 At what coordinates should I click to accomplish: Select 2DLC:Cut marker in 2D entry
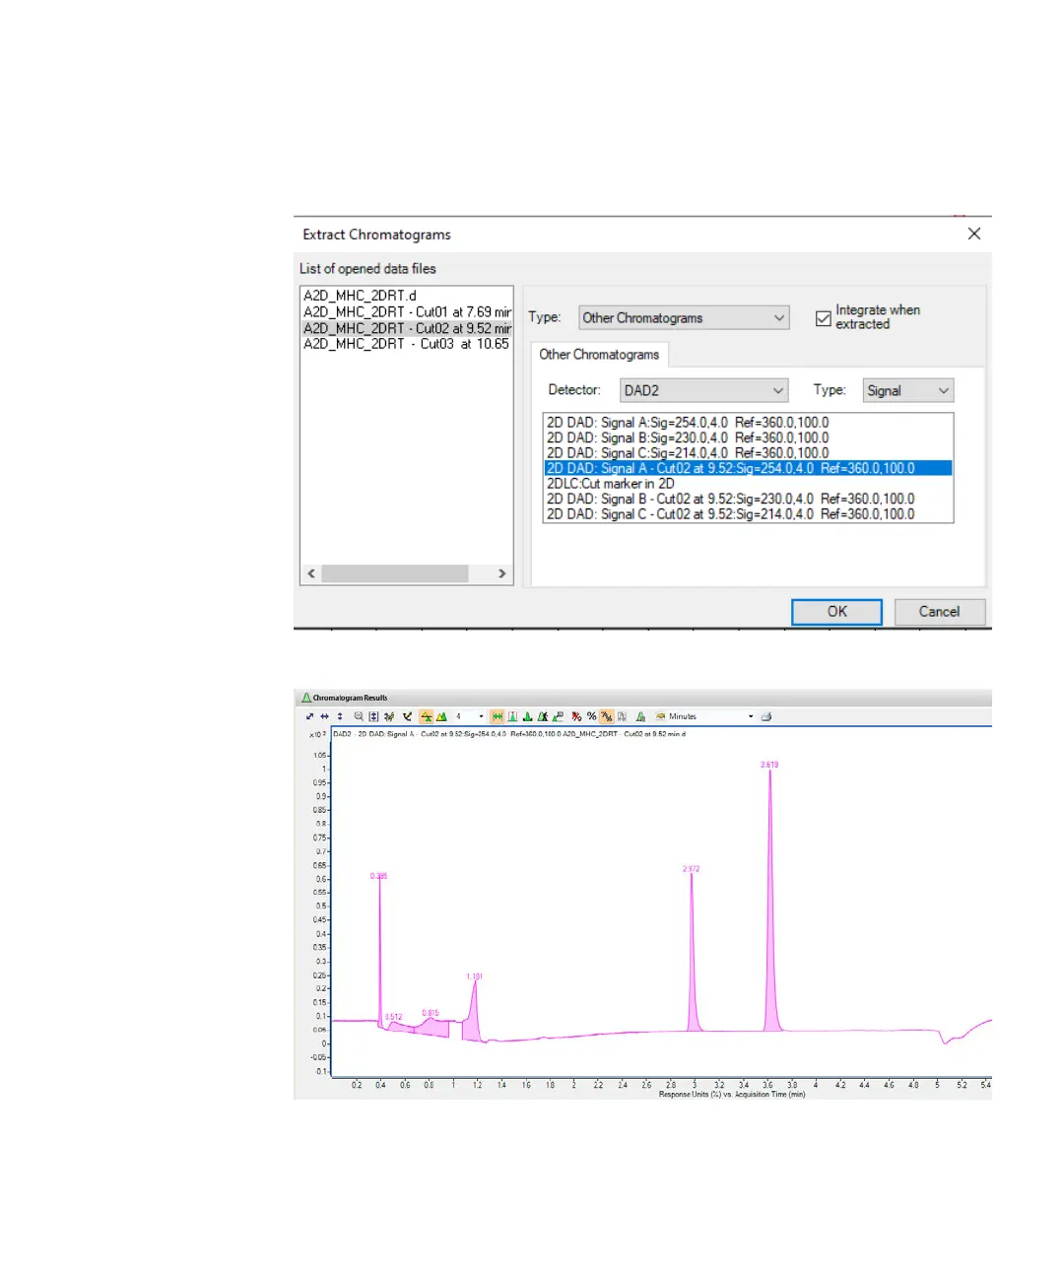coord(611,484)
